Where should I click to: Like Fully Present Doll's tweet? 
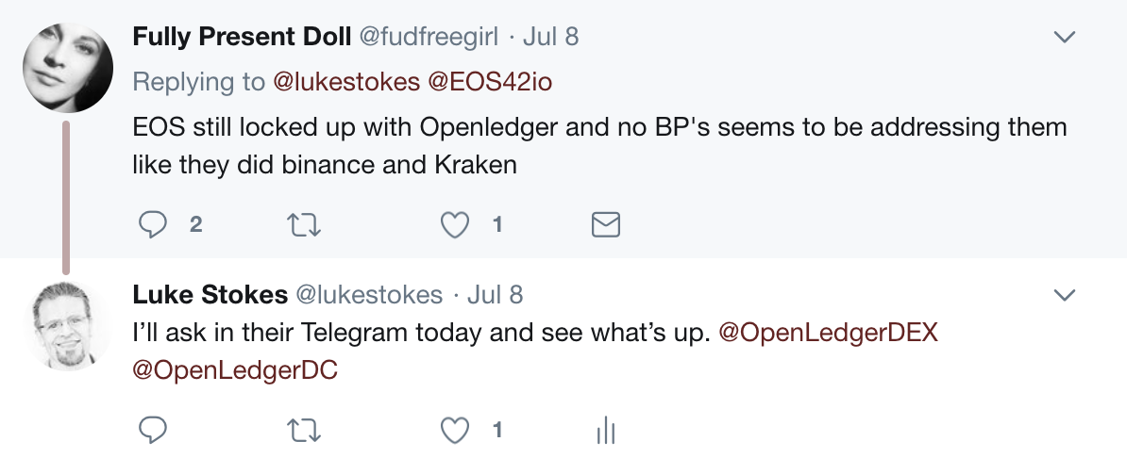456,224
